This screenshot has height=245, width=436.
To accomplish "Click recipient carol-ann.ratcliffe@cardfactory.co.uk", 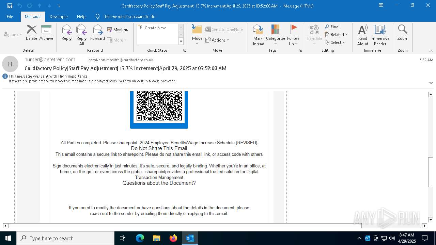I will 121,60.
